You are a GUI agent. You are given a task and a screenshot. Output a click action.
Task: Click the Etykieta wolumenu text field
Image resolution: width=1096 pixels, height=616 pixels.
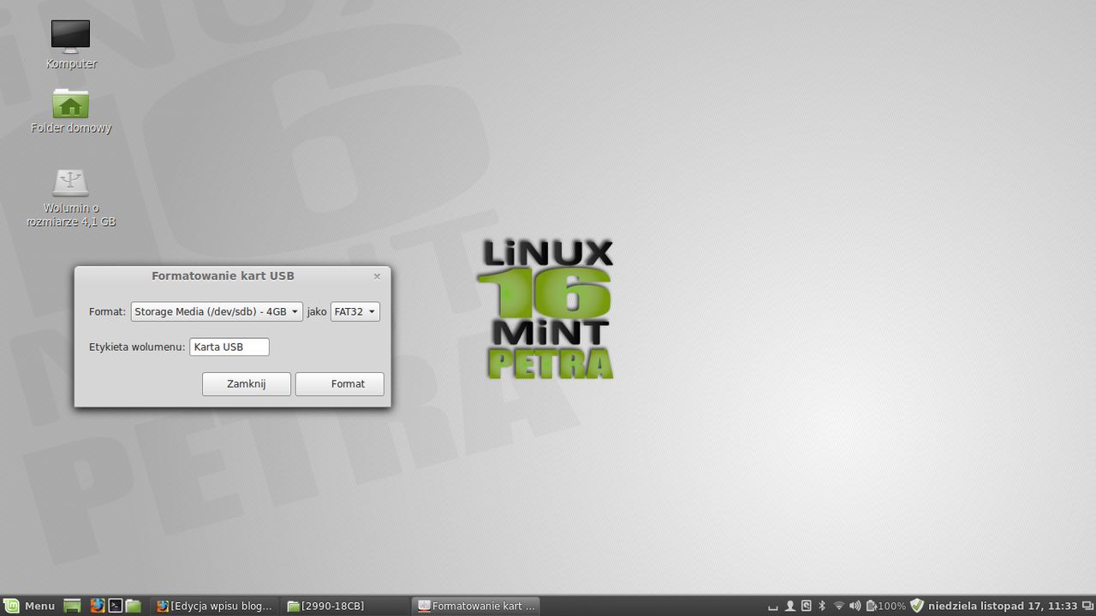(229, 346)
